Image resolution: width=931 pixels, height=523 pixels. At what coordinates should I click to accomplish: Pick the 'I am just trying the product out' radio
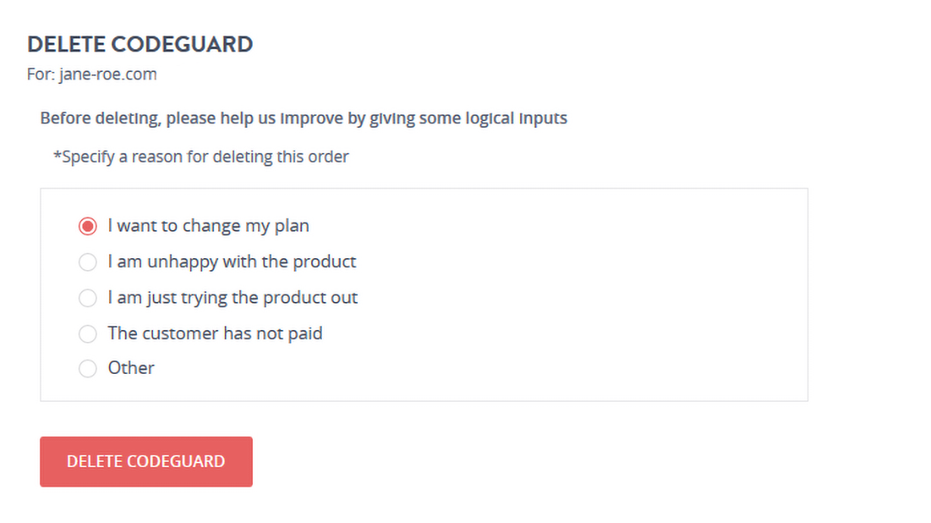coord(88,297)
